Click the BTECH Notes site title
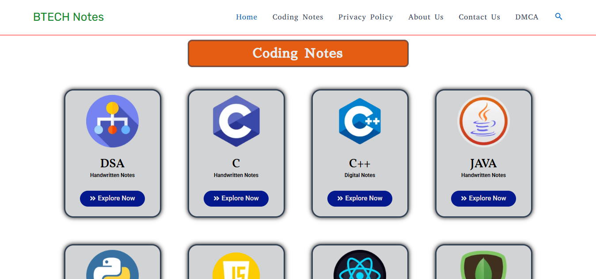The image size is (596, 279). coord(68,17)
